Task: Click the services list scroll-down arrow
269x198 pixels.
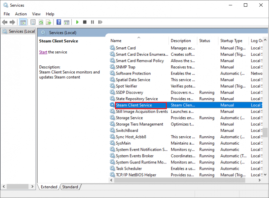Action: [x=265, y=175]
